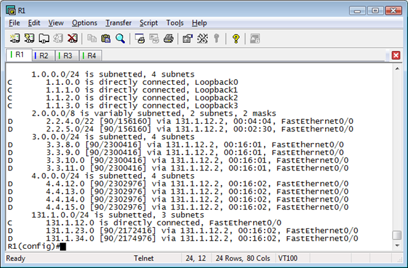Image resolution: width=408 pixels, height=268 pixels.
Task: Open the Tools menu
Action: pos(175,23)
